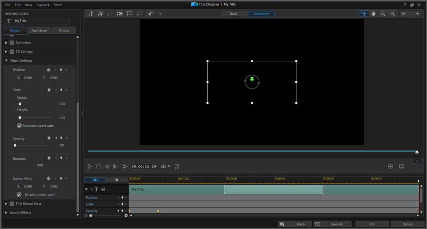Click the Insert Title text tool icon
Screen dimensions: 427x229
[91, 14]
